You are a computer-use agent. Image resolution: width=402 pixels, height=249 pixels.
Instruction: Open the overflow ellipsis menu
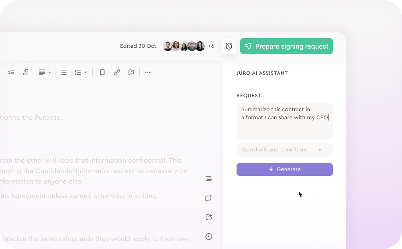[x=147, y=72]
